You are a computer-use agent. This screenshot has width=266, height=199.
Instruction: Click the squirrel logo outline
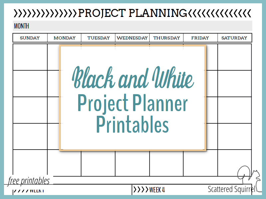[249, 179]
